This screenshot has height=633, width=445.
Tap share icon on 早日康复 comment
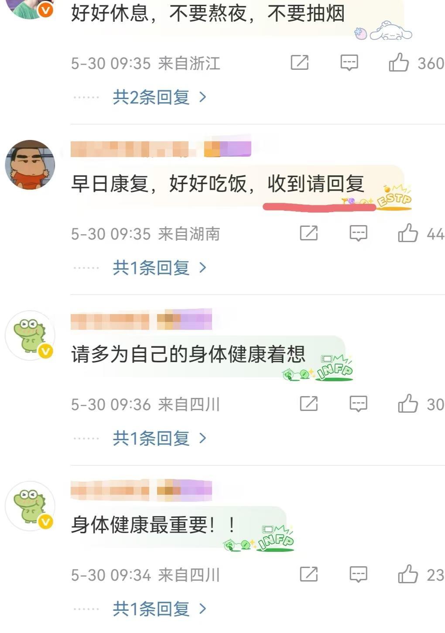(x=309, y=233)
